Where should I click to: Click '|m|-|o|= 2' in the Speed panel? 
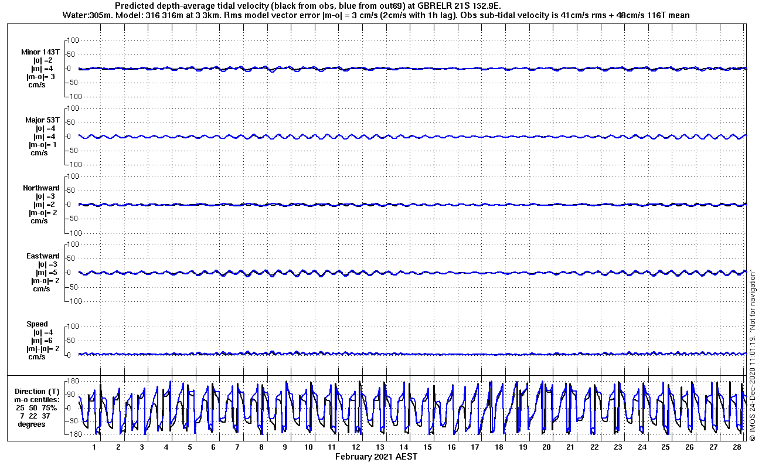(42, 349)
